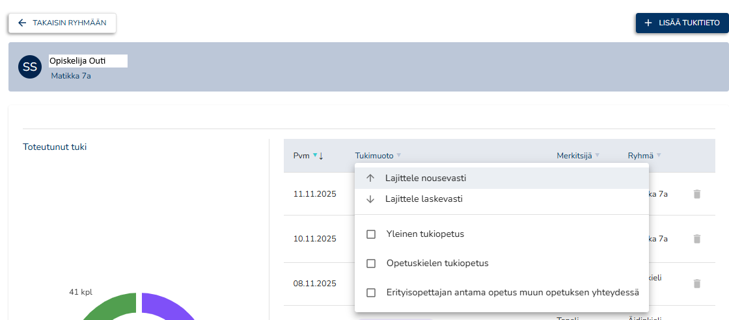Click the SS avatar circle
Screen dimensions: 729x320
[x=30, y=67]
